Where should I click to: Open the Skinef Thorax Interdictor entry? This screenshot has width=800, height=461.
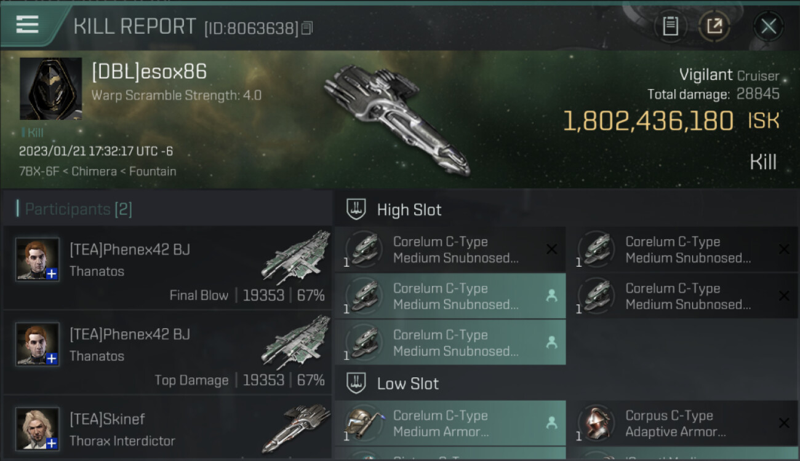(167, 428)
